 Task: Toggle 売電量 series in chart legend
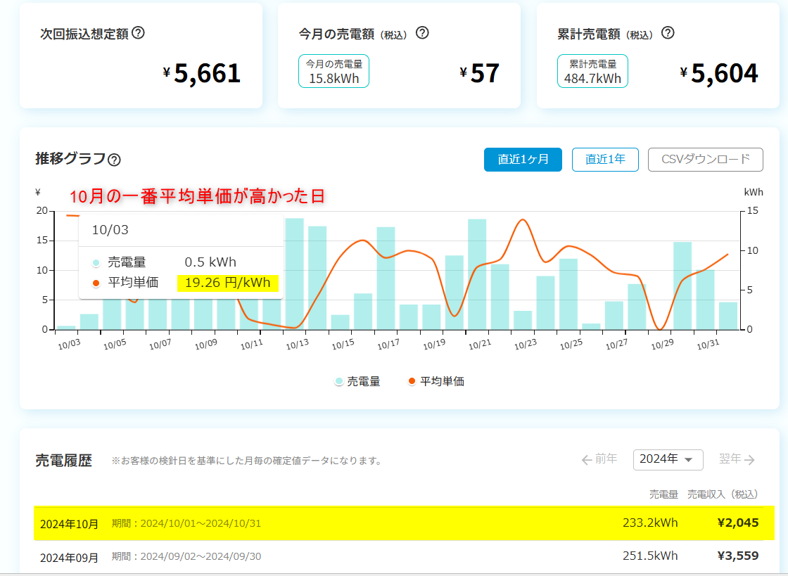coord(358,381)
